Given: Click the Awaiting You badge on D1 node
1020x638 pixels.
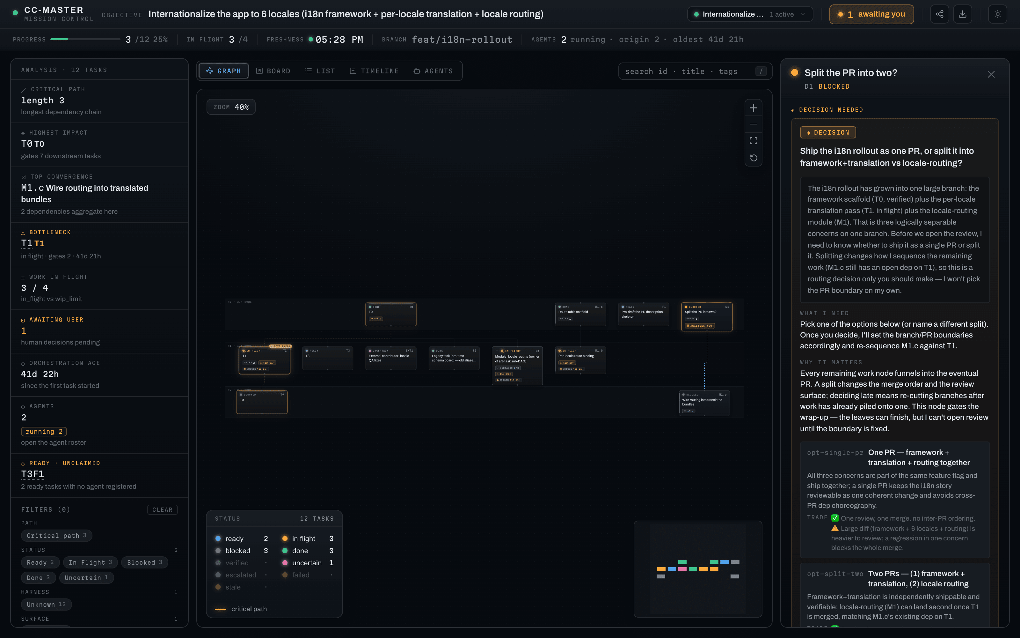Looking at the screenshot, I should point(700,326).
